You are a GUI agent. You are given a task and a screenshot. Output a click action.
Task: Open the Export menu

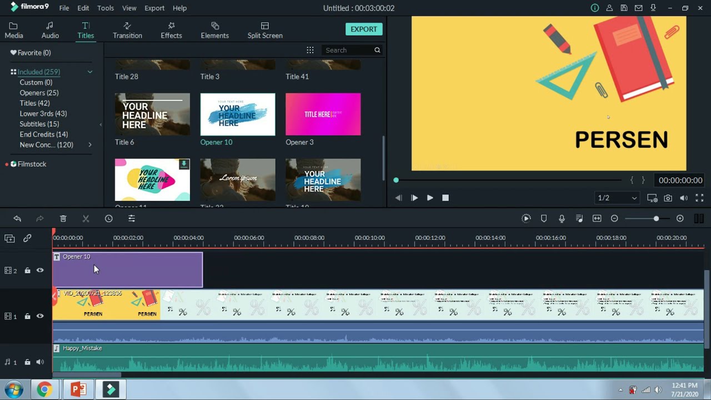[x=154, y=8]
